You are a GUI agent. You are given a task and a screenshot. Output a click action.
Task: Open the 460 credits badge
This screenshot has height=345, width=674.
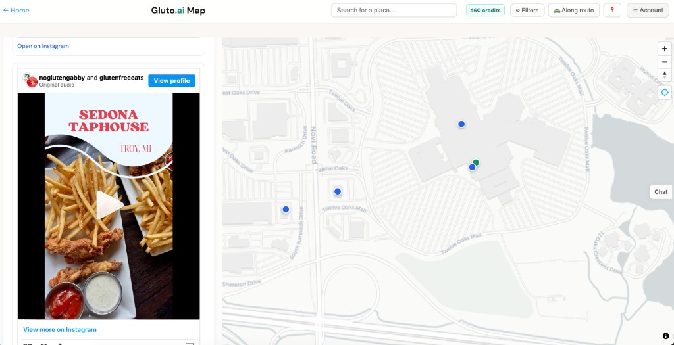pyautogui.click(x=485, y=11)
